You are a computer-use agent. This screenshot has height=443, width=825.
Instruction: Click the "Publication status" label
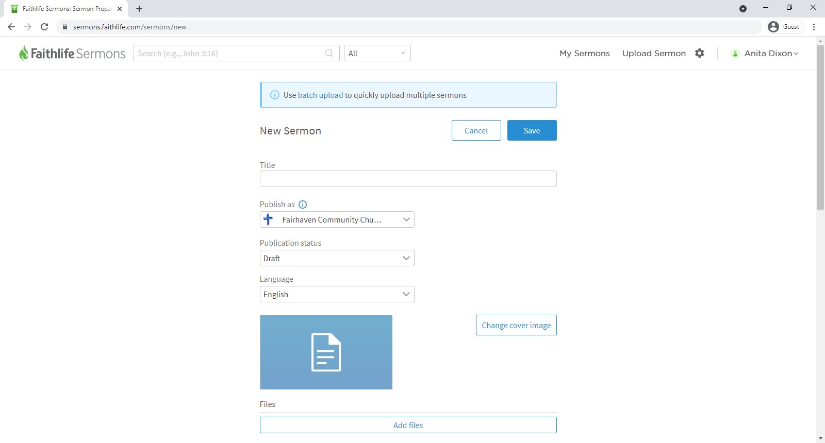click(x=290, y=243)
